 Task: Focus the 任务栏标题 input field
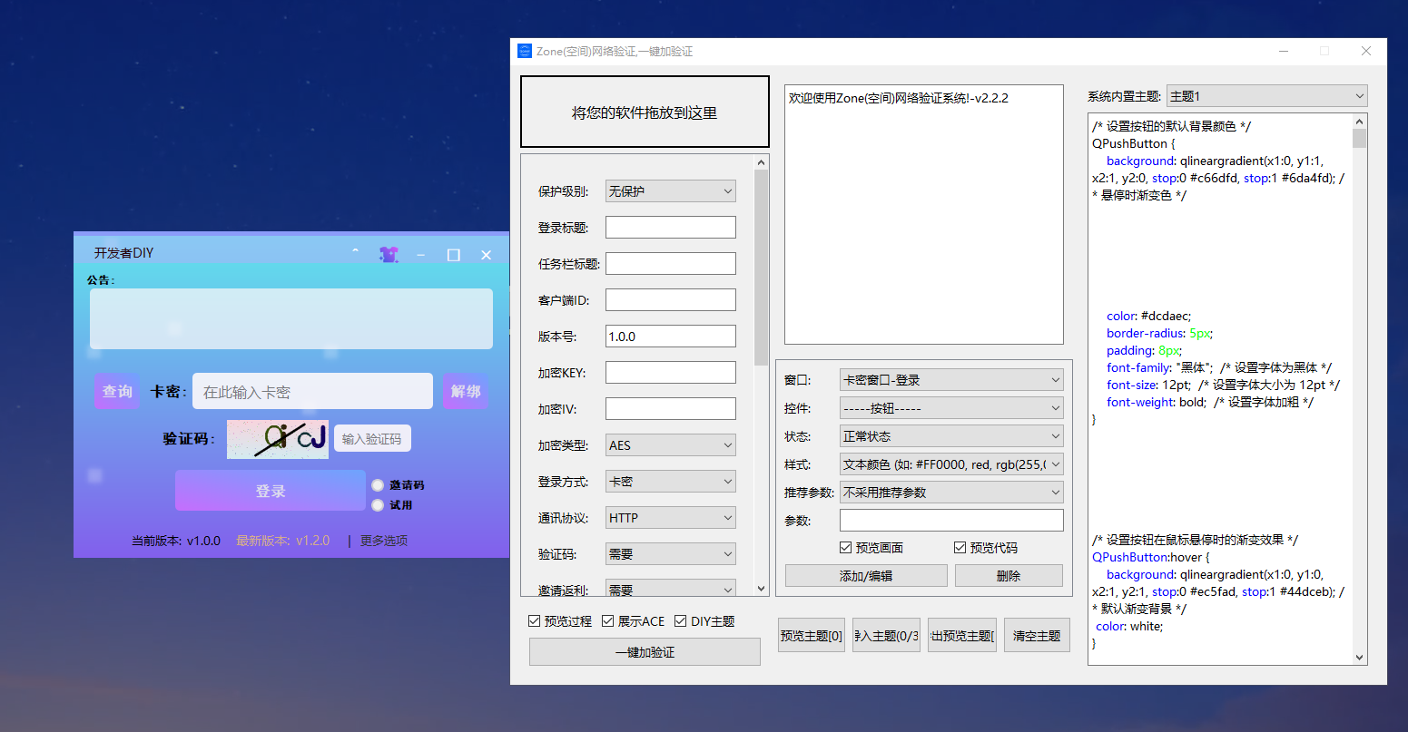[671, 264]
